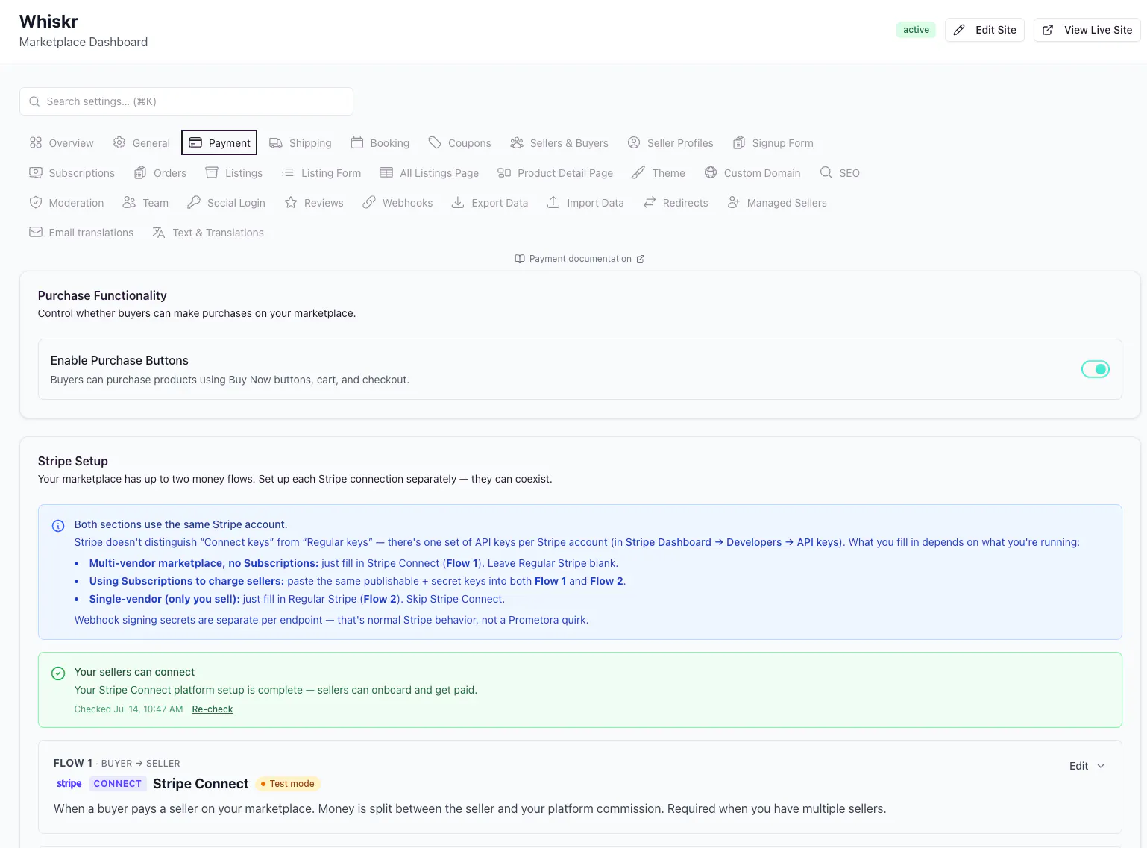
Task: Click the Shipping truck icon
Action: coord(276,142)
